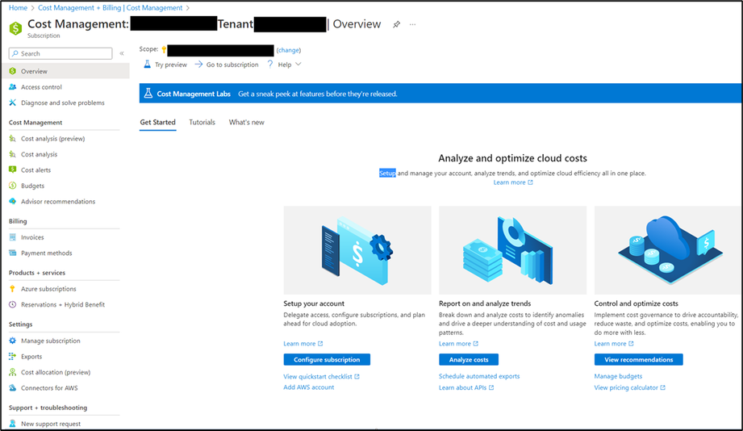
Task: Click the Analyze costs button
Action: pyautogui.click(x=469, y=359)
